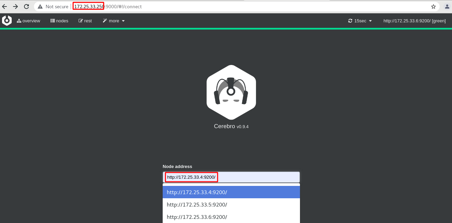Click the browser address bar URL
The height and width of the screenshot is (223, 452).
[108, 7]
